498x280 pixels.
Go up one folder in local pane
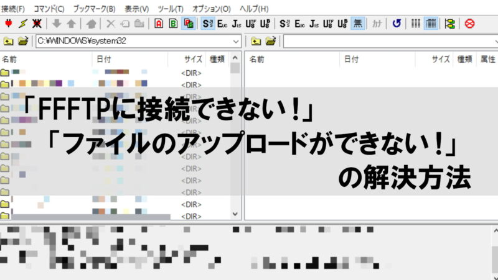click(x=8, y=41)
